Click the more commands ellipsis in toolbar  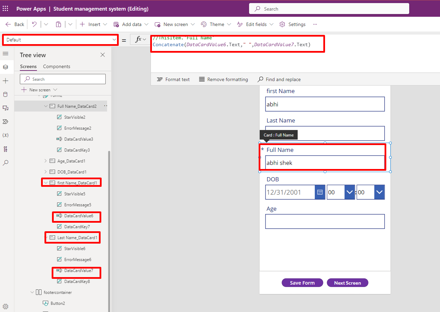pos(315,24)
